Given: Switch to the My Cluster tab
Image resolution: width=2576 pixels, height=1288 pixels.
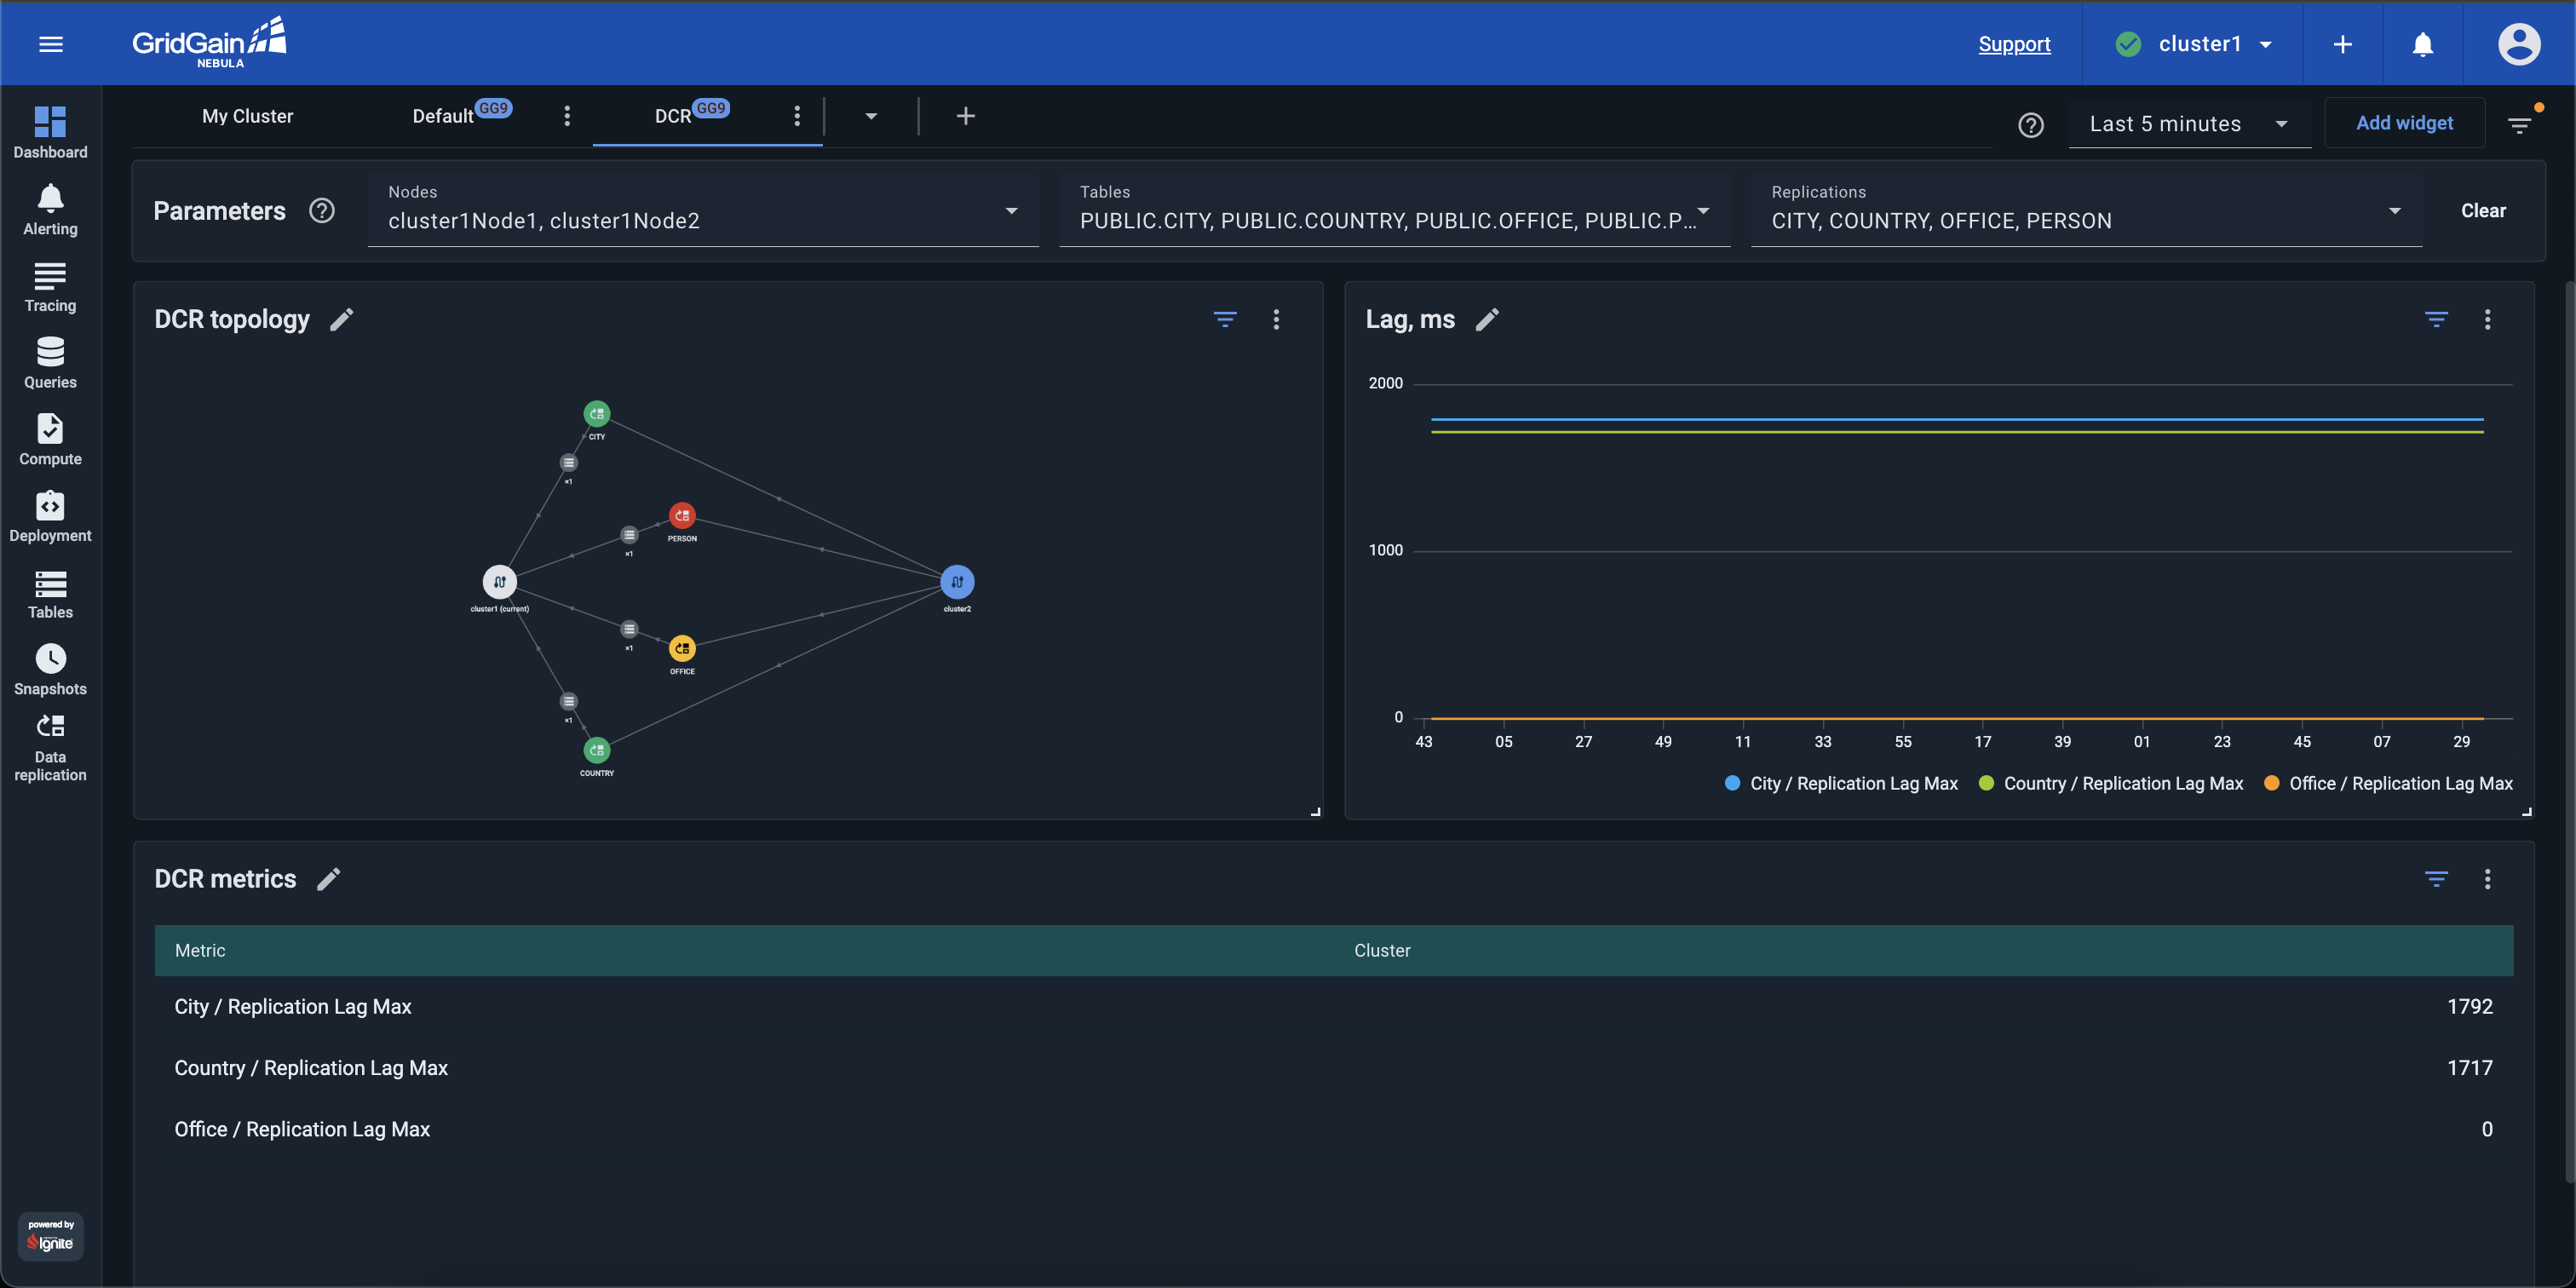Looking at the screenshot, I should (248, 116).
